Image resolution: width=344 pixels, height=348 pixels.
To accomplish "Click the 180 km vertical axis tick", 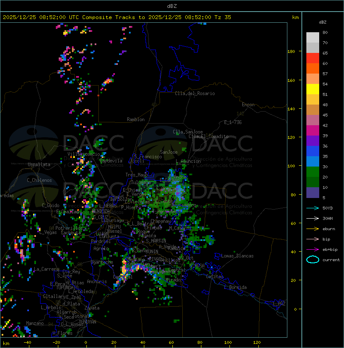I will pos(291,52).
